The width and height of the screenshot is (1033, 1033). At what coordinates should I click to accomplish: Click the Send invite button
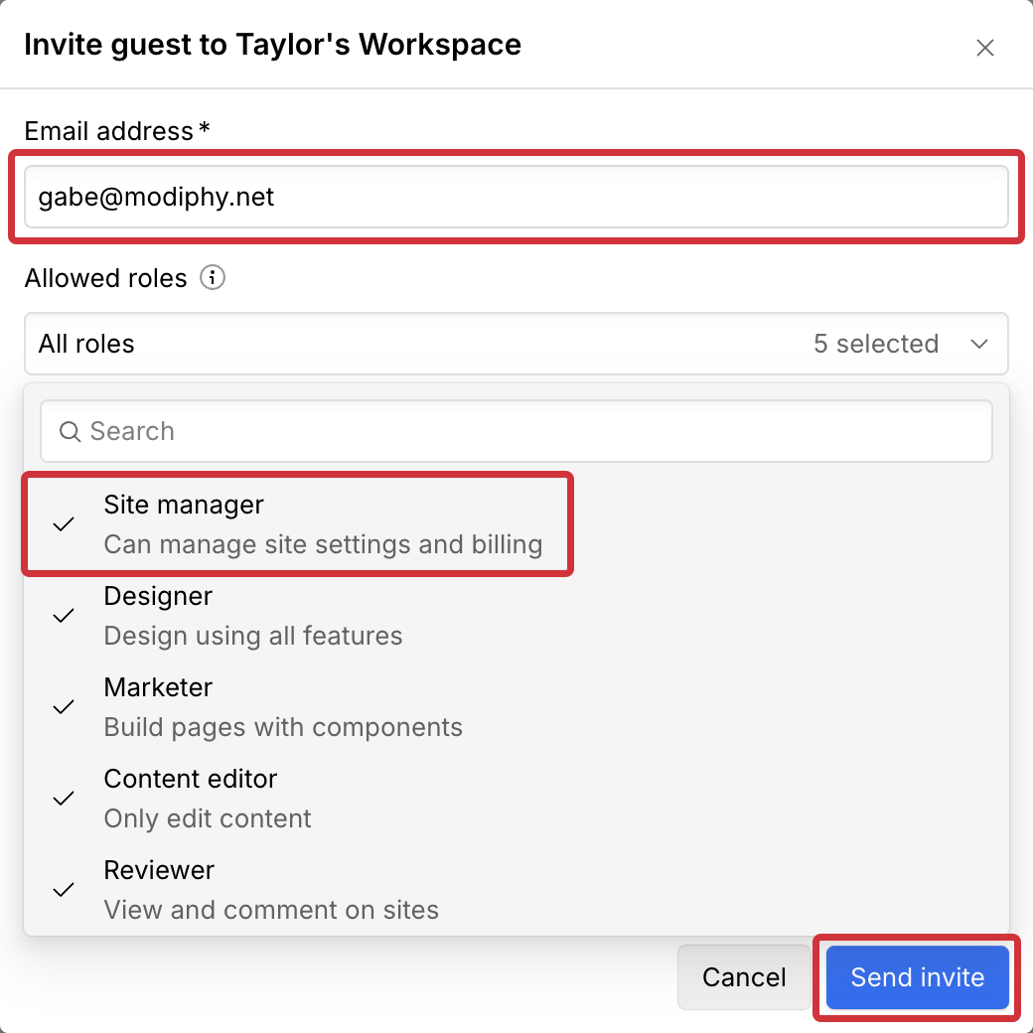click(x=917, y=977)
